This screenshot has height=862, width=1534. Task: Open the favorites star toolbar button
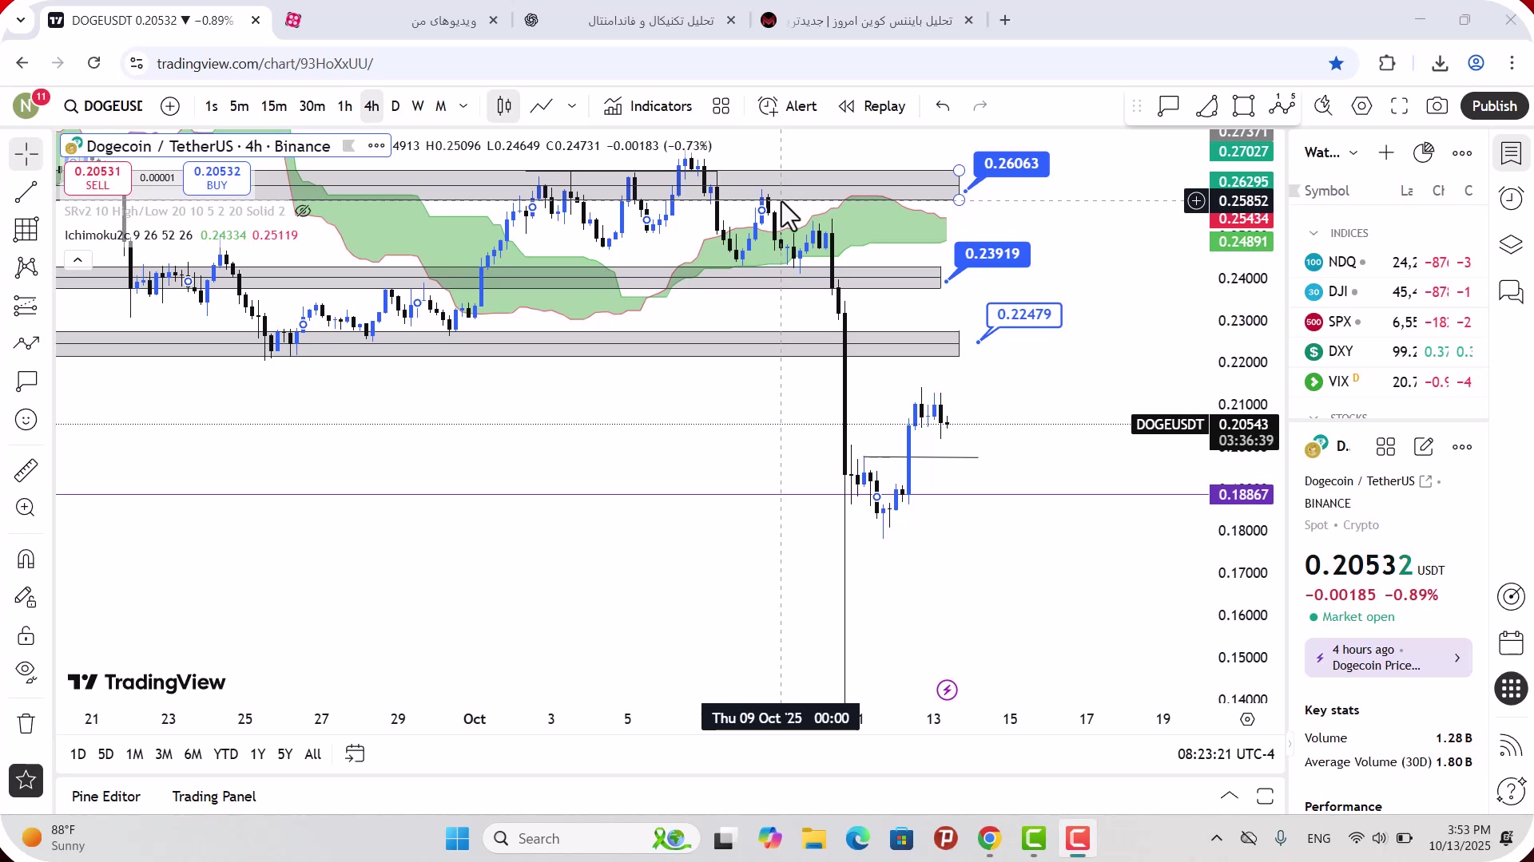[26, 781]
